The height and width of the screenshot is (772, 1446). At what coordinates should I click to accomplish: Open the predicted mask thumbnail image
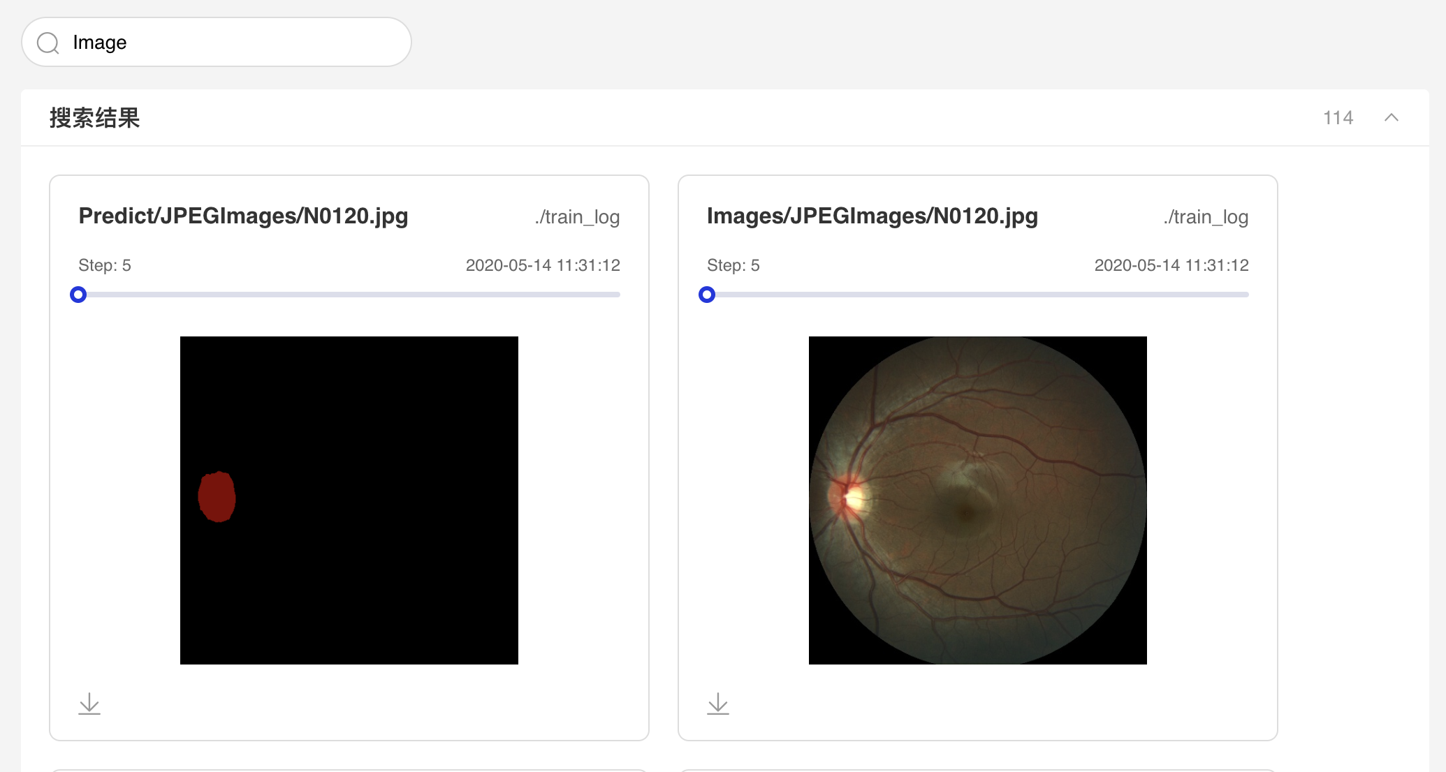(x=349, y=500)
